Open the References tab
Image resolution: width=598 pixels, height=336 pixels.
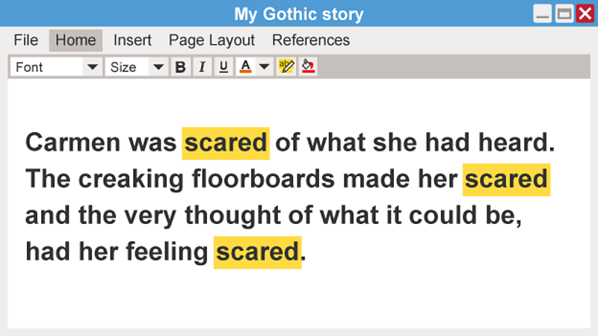click(x=310, y=40)
